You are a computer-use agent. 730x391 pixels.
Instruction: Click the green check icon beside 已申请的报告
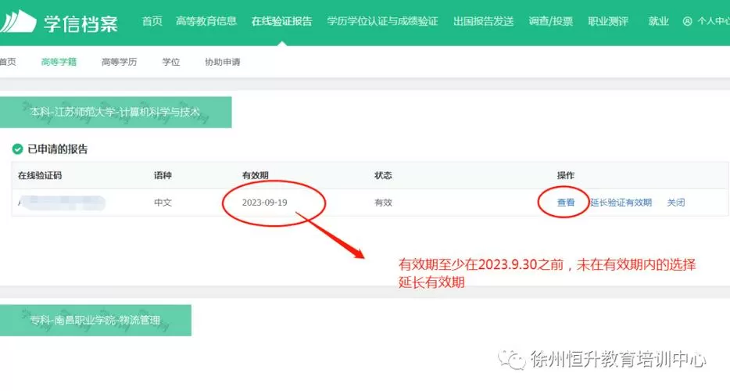(x=17, y=149)
